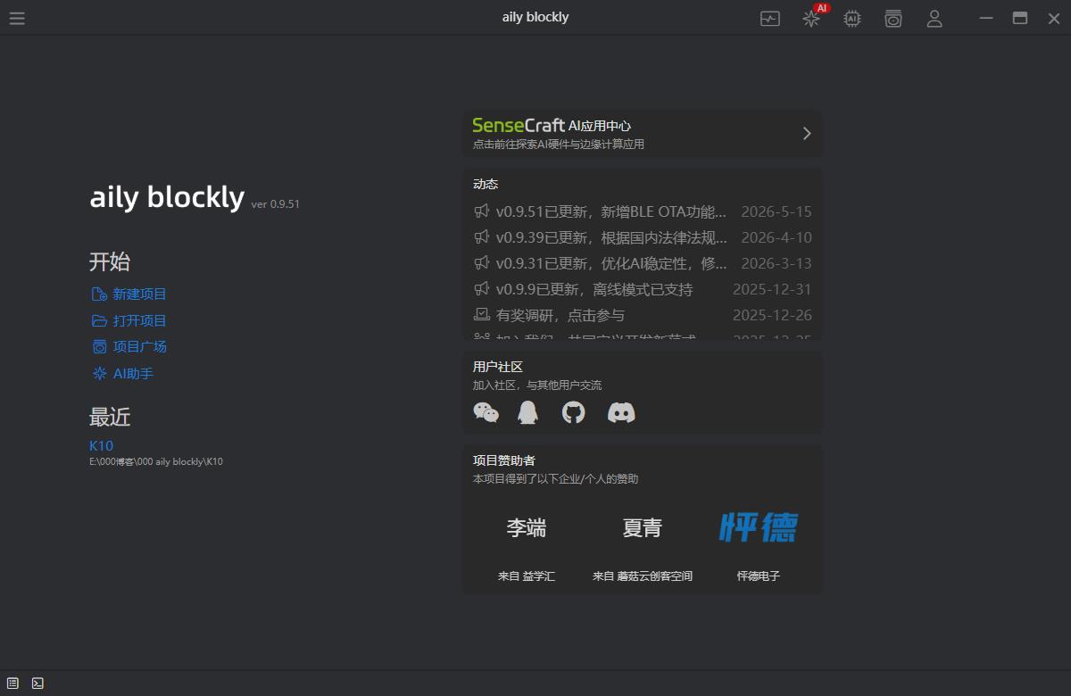Open the AI assistant sparkle icon in title bar
The width and height of the screenshot is (1071, 696).
(x=811, y=18)
